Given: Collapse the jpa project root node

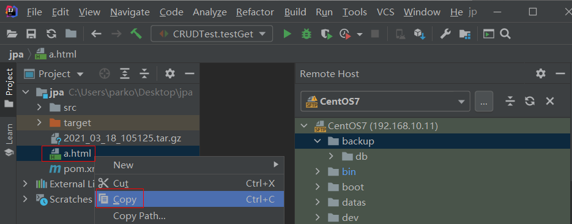Looking at the screenshot, I should 26,92.
